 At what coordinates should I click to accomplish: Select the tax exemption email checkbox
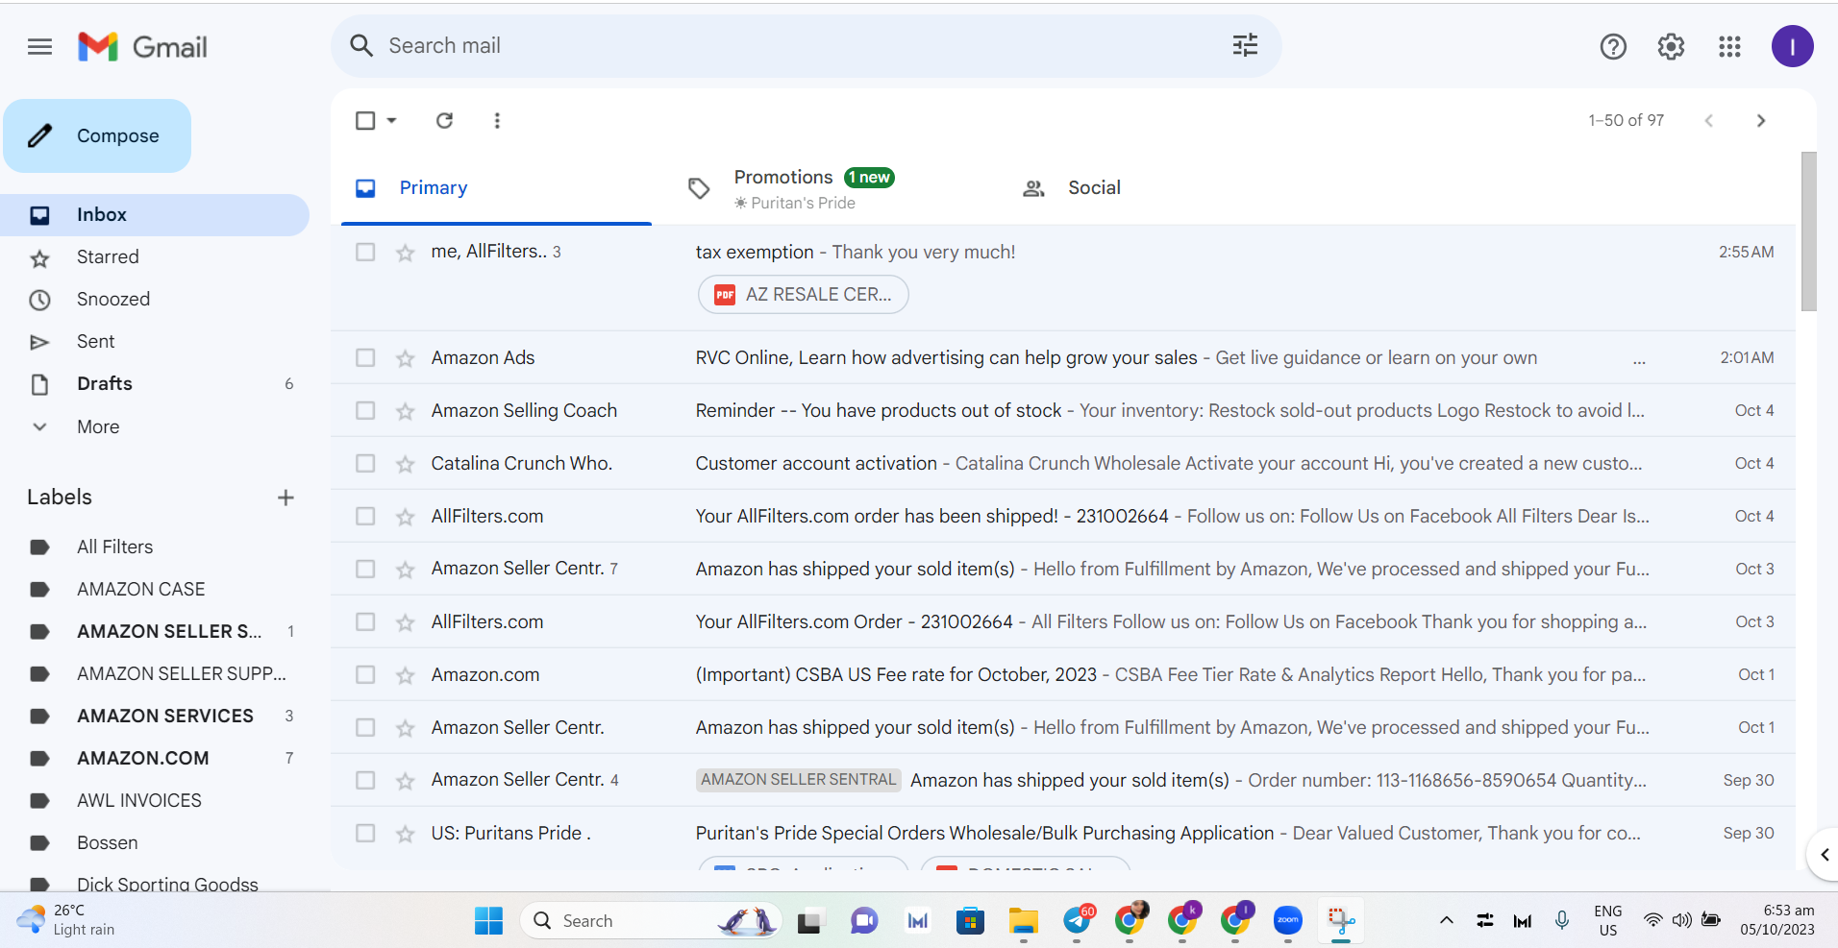pos(365,252)
